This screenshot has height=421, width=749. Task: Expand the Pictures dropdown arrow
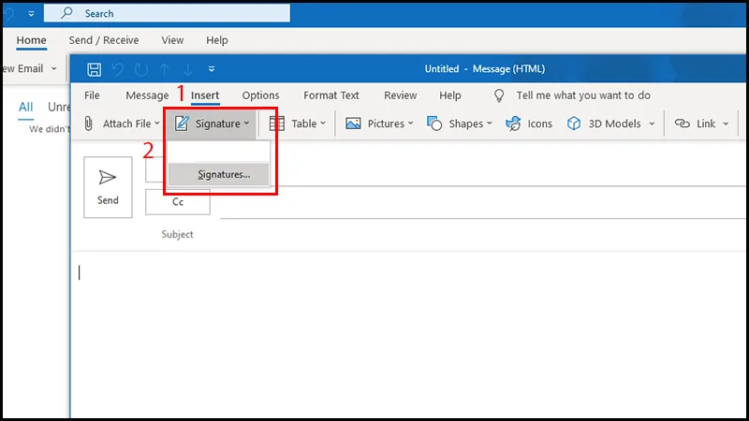point(410,123)
